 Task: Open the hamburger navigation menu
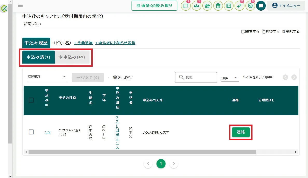pyautogui.click(x=20, y=5)
